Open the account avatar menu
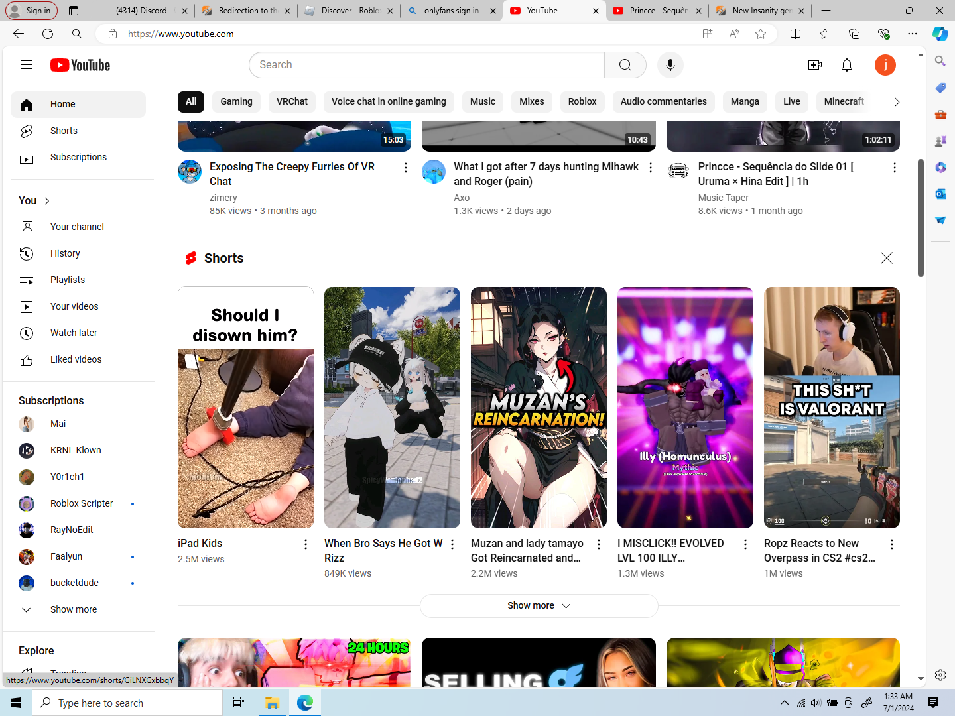The image size is (955, 716). point(885,65)
